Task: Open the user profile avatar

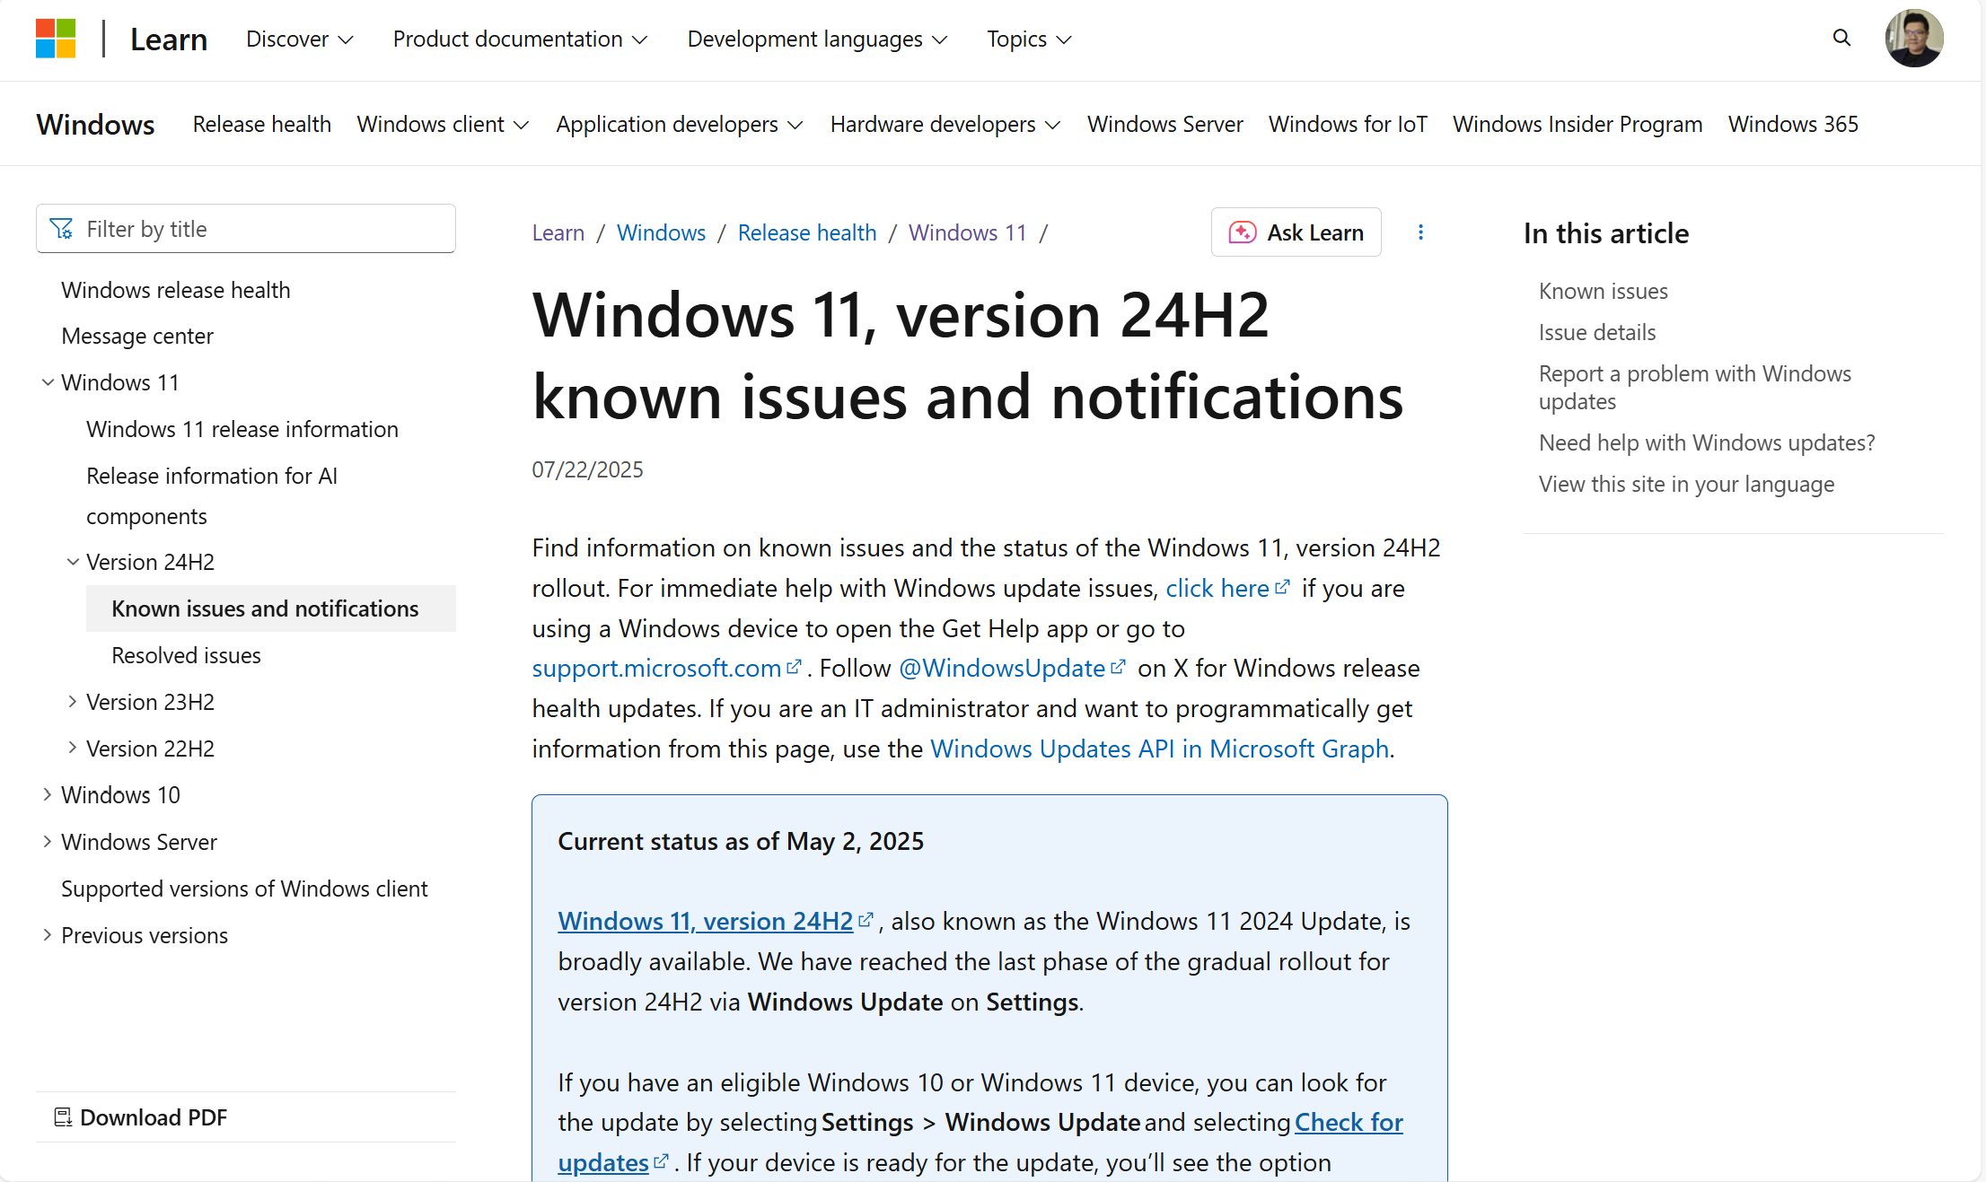Action: (1914, 39)
